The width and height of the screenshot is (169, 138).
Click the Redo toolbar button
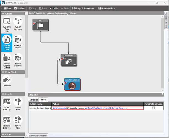coord(65,8)
